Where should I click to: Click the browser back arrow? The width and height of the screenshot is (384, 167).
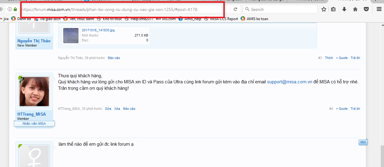(2, 9)
